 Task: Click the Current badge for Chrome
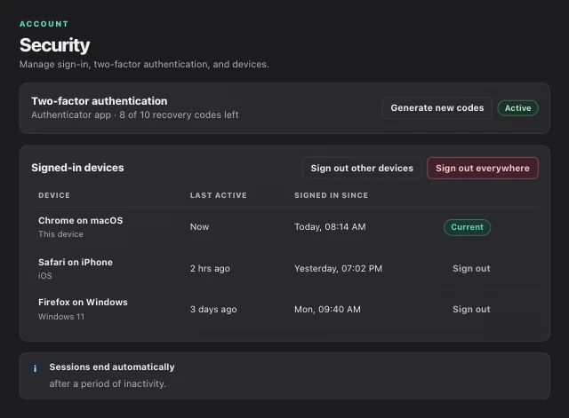[467, 227]
